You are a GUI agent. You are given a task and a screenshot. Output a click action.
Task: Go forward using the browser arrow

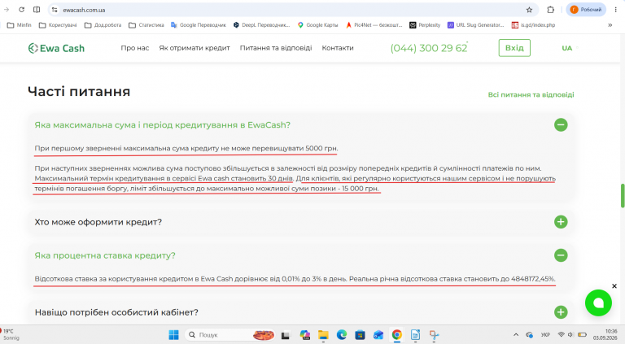tap(7, 10)
